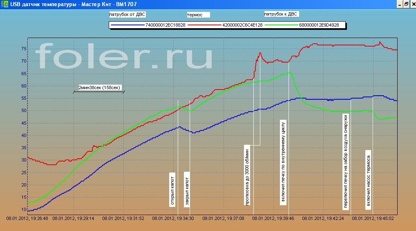Restore down the application window

coord(406,4)
